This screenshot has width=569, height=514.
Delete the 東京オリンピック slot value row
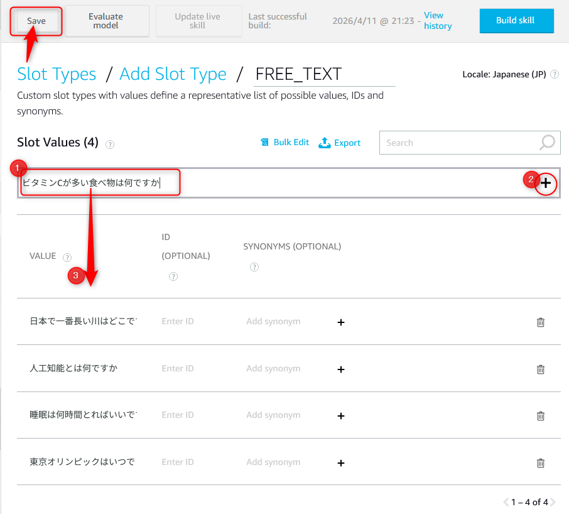540,462
